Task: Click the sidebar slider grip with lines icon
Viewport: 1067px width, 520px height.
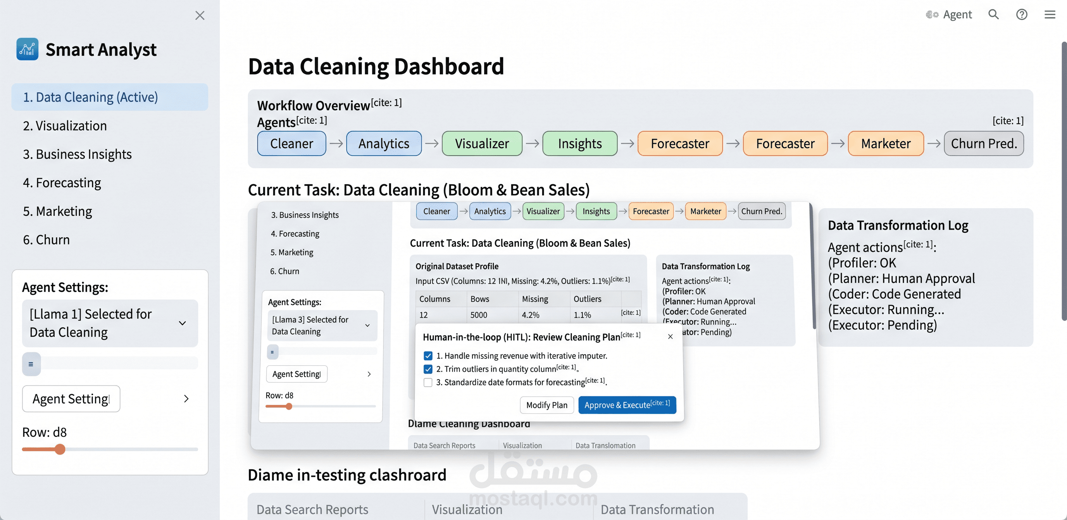Action: pos(31,364)
